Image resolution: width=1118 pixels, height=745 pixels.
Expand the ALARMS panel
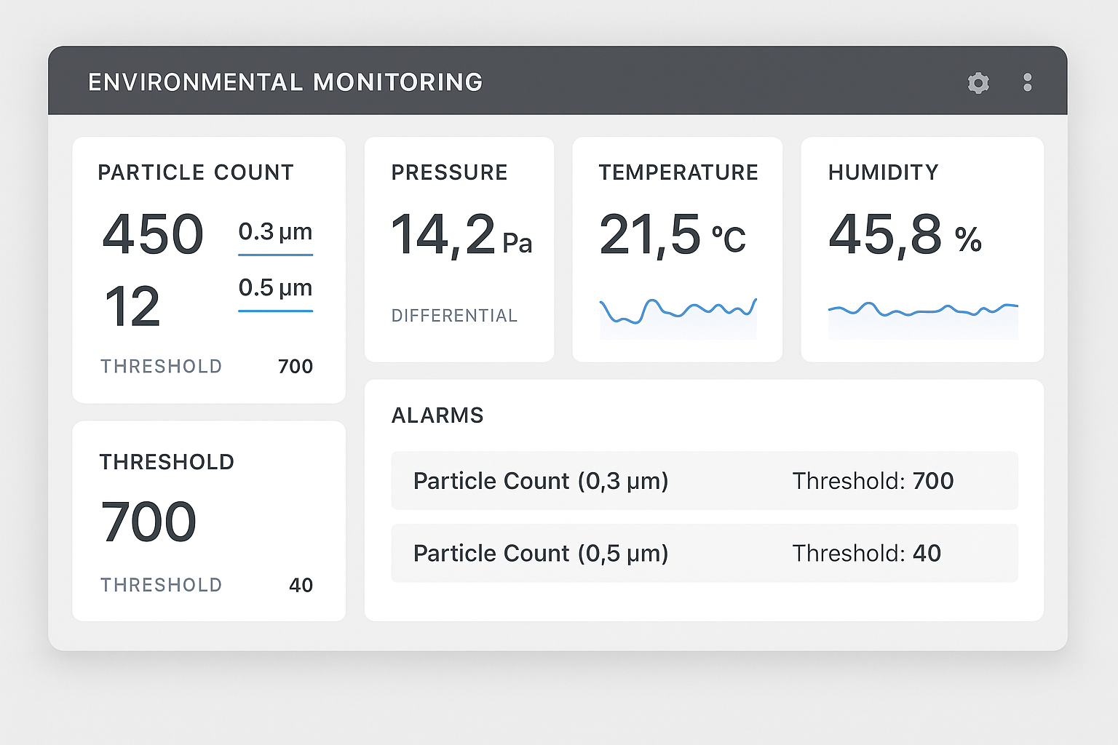(x=437, y=415)
